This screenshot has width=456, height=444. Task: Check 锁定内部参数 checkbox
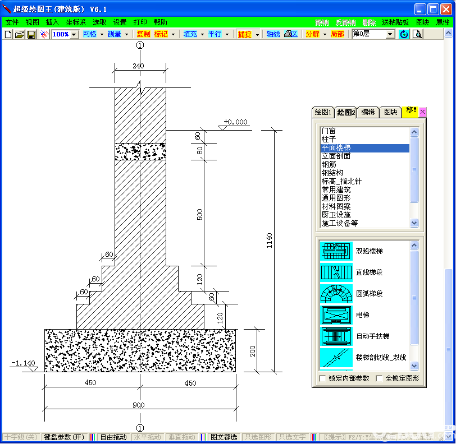[x=322, y=378]
